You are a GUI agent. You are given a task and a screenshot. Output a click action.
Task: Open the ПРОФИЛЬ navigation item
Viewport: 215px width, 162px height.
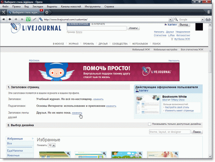tap(88, 44)
